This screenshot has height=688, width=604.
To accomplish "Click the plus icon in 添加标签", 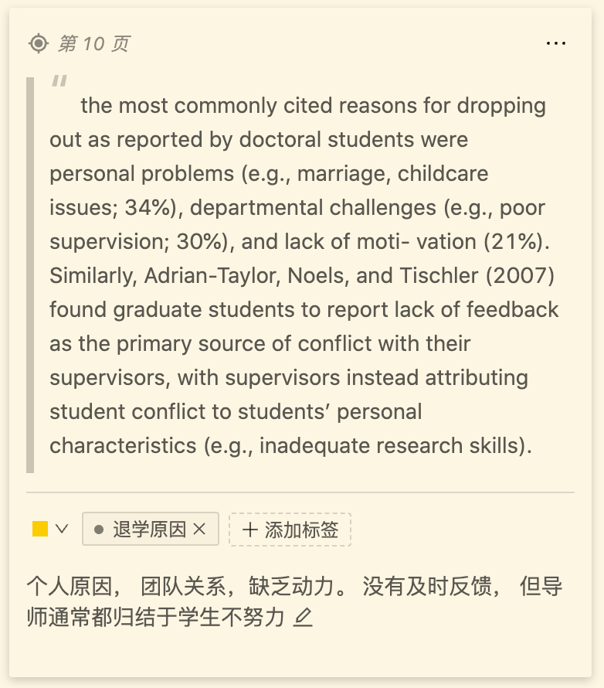I will click(249, 530).
